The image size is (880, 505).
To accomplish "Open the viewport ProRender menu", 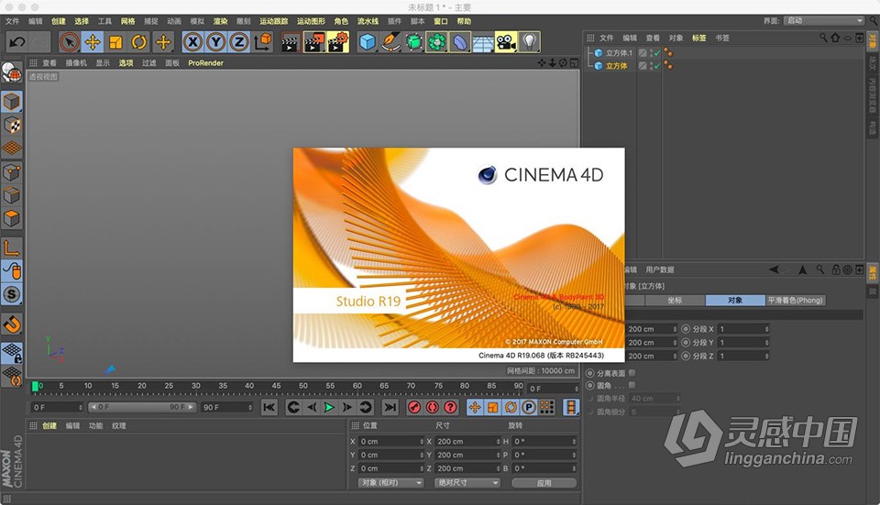I will [x=205, y=63].
